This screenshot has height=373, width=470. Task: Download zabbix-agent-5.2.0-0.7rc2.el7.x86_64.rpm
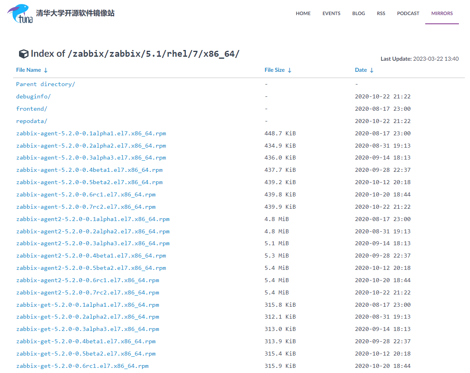[x=86, y=207]
